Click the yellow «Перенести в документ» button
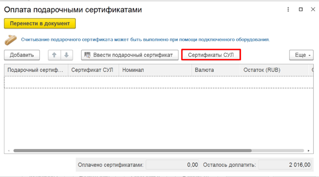319x177 pixels. tap(40, 23)
